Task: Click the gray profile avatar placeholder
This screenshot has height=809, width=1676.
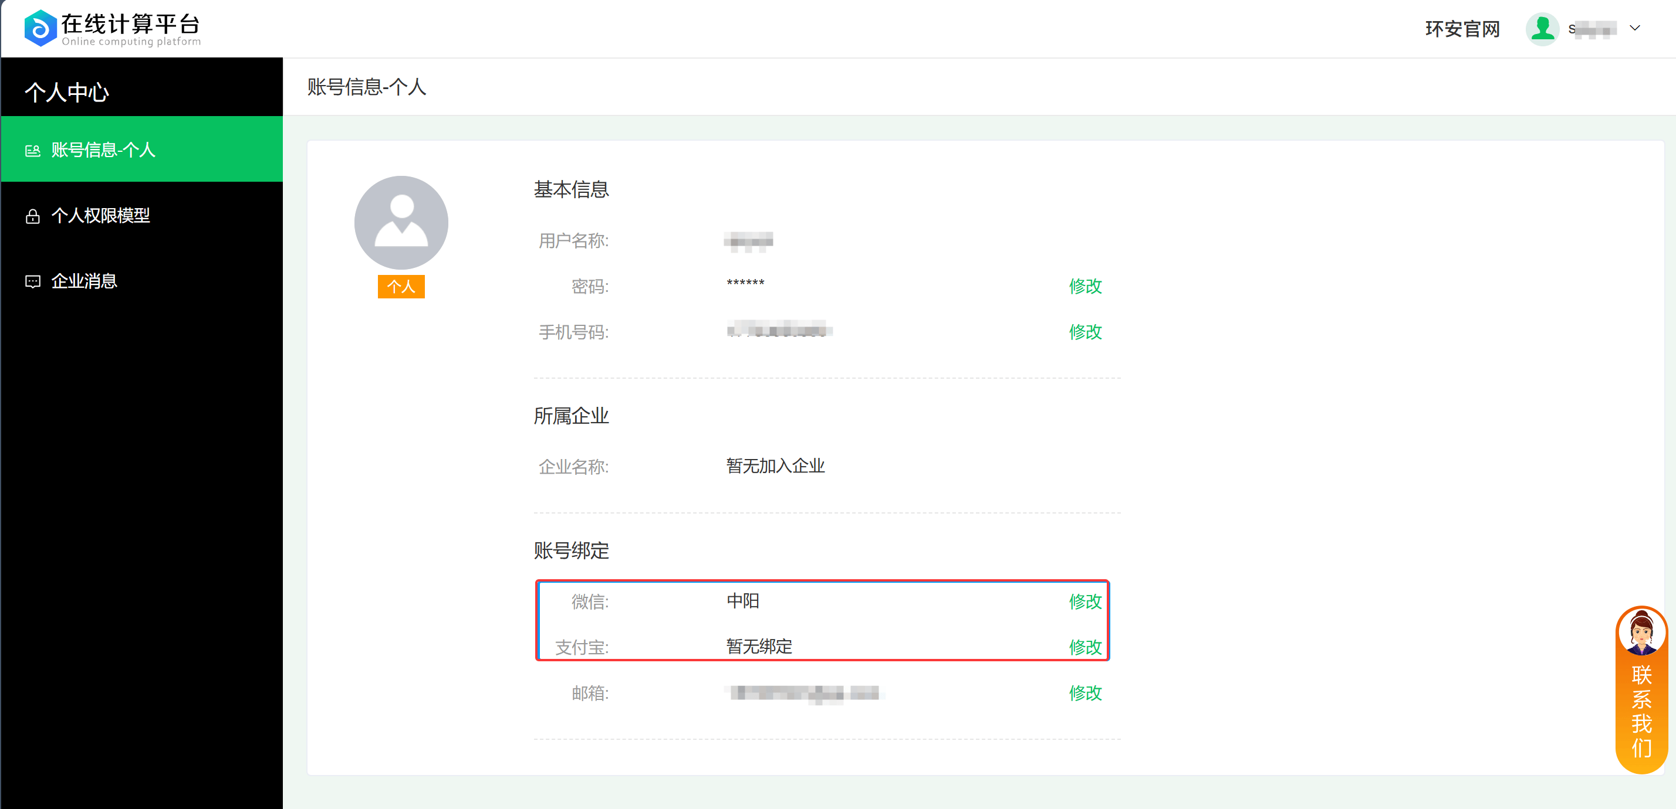Action: (x=401, y=222)
